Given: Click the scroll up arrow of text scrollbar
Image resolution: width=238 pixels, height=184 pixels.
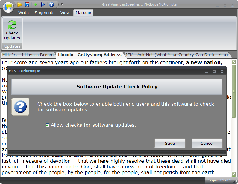Looking at the screenshot, I should [x=234, y=62].
